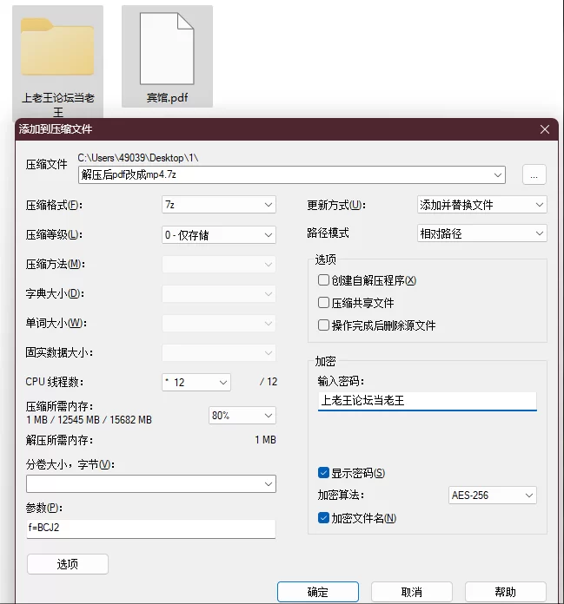Click the 解压所需内存 value 1 MB
The width and height of the screenshot is (564, 604).
(x=265, y=440)
